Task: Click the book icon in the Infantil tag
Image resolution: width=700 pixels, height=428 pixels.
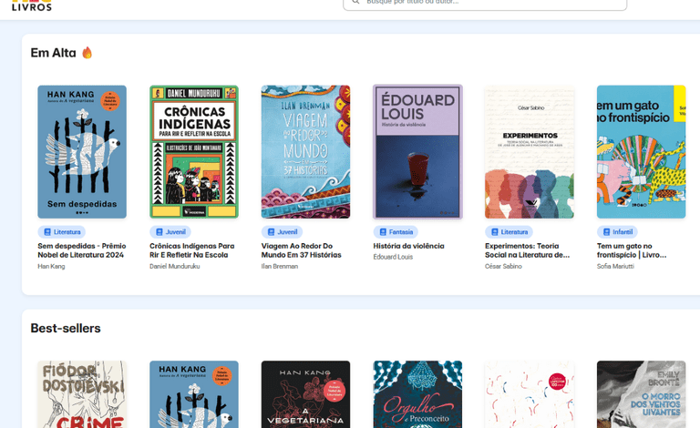Action: pyautogui.click(x=606, y=232)
